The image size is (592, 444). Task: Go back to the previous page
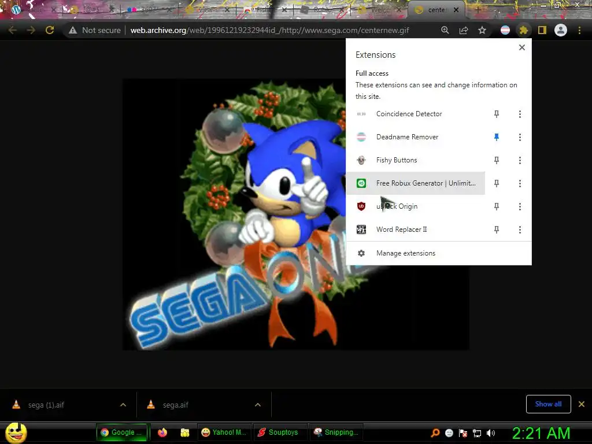tap(13, 30)
